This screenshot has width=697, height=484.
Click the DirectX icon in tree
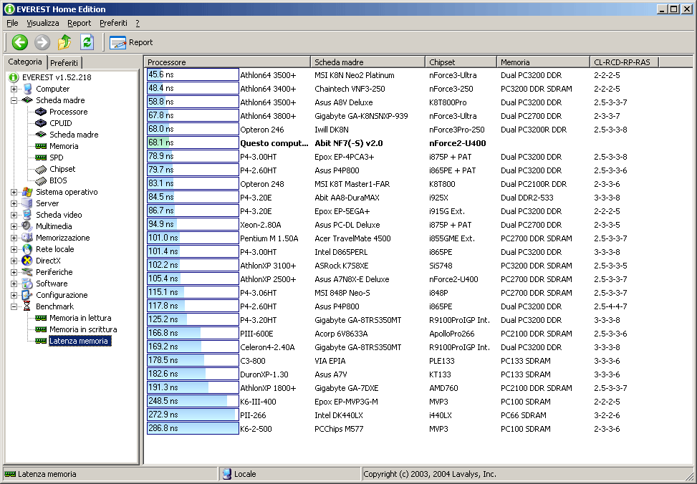coord(27,261)
